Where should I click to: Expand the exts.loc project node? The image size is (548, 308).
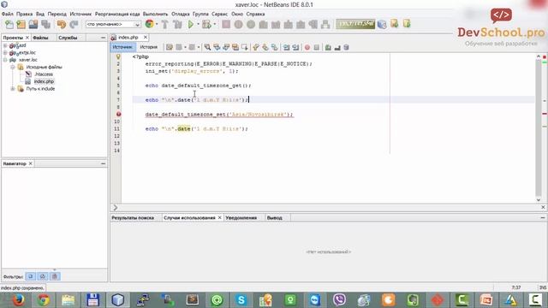pos(5,53)
